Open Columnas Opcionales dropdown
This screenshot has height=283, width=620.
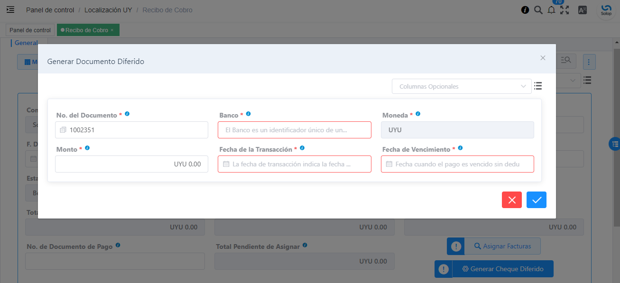(x=462, y=86)
